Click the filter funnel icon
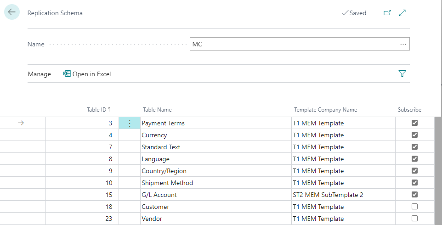 coord(402,73)
